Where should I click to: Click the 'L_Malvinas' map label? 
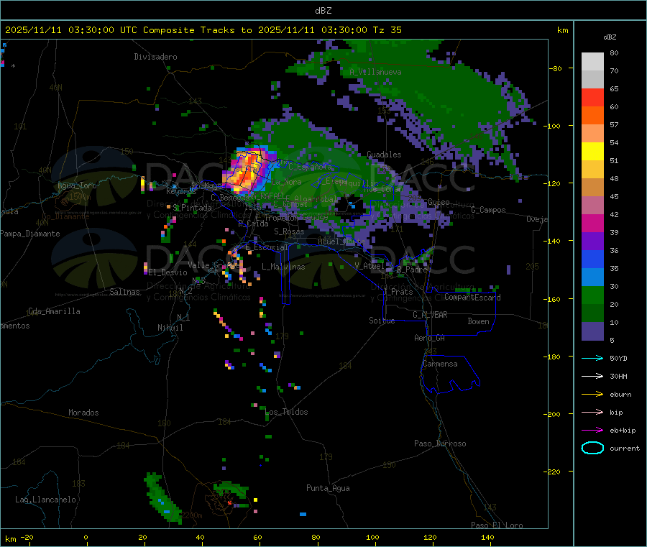[x=283, y=267]
